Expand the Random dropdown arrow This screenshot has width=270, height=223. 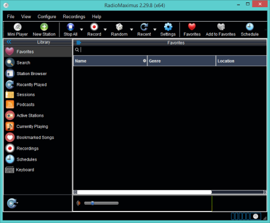[x=132, y=29]
